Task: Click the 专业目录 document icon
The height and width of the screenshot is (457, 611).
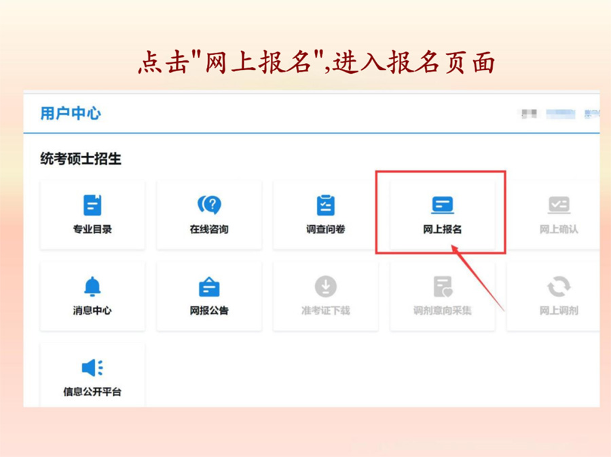Action: point(92,205)
